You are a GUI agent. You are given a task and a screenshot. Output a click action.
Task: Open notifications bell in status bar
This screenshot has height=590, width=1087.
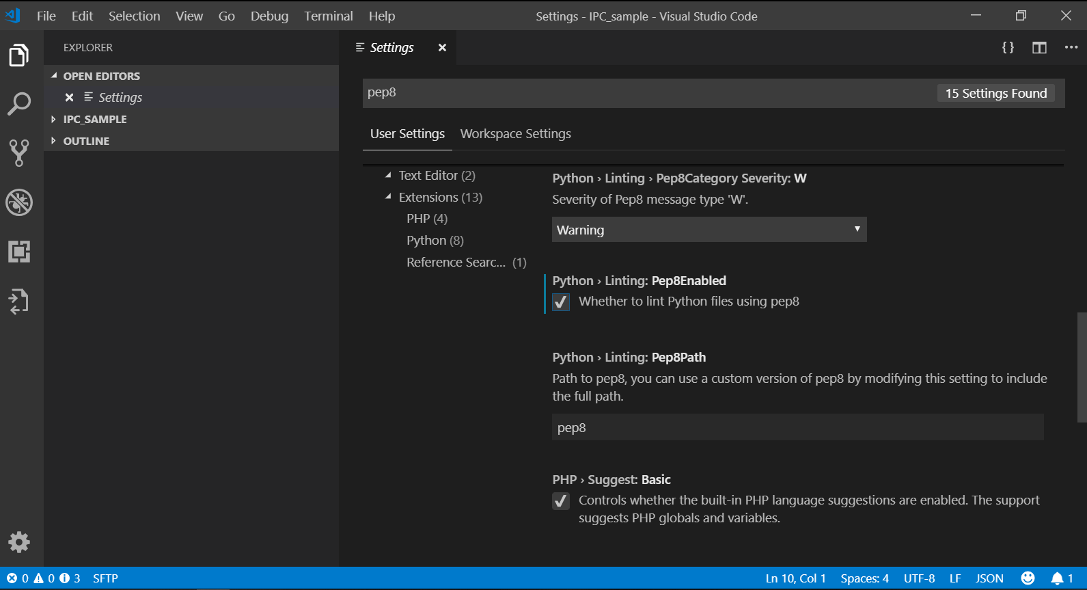point(1062,578)
